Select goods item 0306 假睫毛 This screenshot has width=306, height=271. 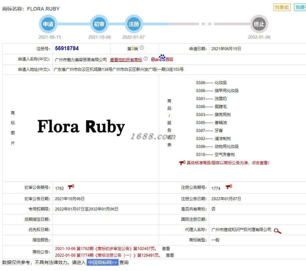(211, 107)
